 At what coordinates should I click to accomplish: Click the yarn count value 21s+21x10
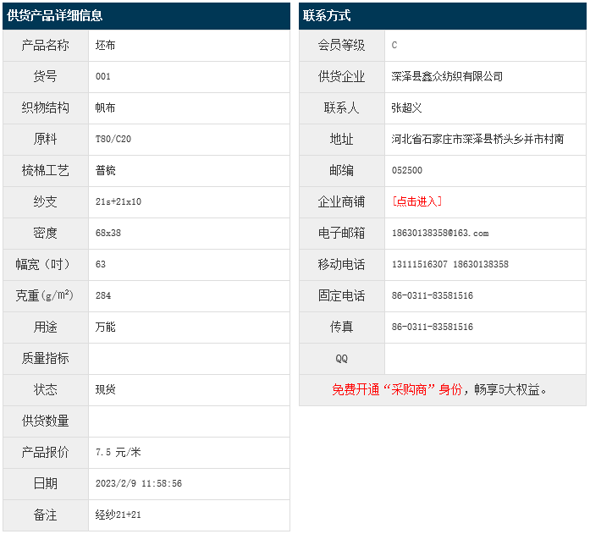pos(119,201)
